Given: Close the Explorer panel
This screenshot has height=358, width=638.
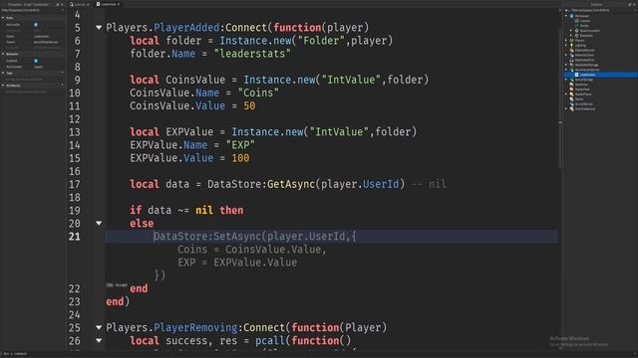Looking at the screenshot, I should (x=634, y=4).
